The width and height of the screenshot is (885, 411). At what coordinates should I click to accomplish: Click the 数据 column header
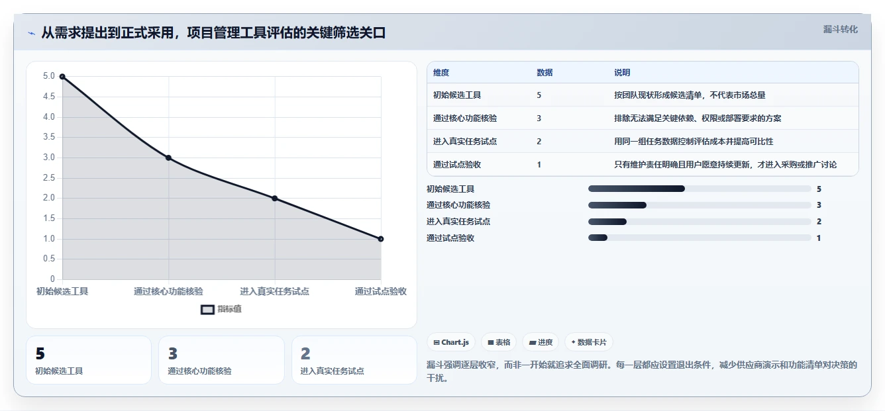pos(545,73)
